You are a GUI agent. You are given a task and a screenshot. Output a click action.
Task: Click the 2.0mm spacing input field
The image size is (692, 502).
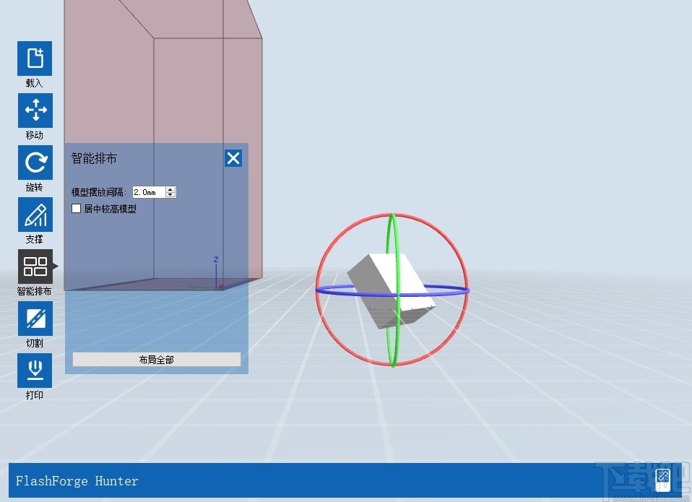[147, 192]
